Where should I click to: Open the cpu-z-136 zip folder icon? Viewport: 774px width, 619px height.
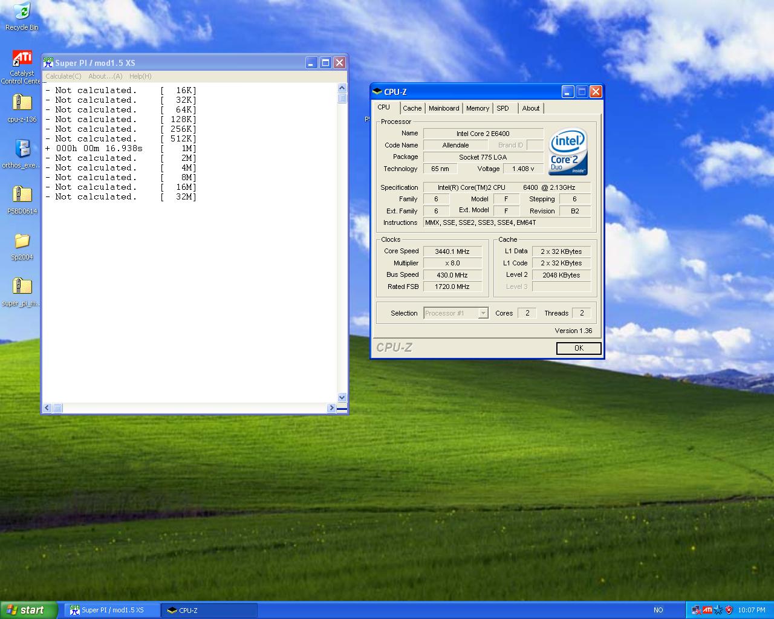(x=22, y=108)
